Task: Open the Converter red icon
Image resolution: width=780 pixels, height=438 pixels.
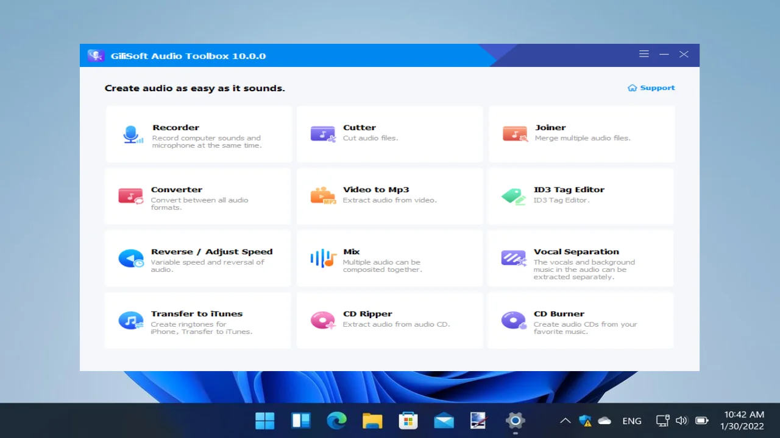Action: tap(131, 196)
